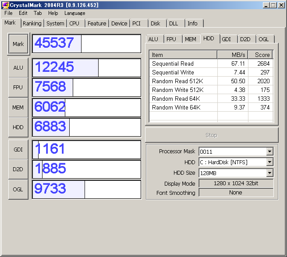Image resolution: width=287 pixels, height=257 pixels.
Task: Open the File menu
Action: coord(8,13)
